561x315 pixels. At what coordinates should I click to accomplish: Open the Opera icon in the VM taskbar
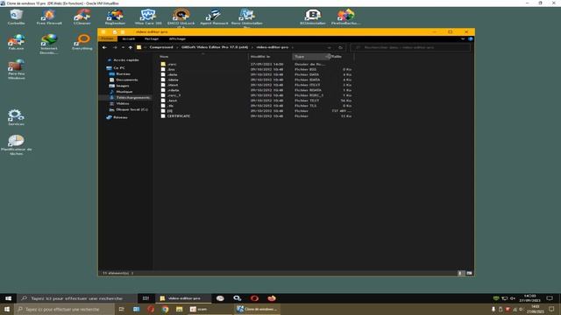pyautogui.click(x=254, y=298)
